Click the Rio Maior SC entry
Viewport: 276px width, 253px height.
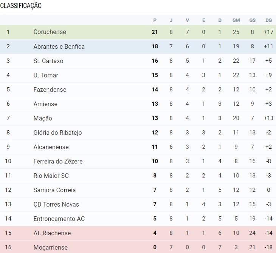[x=51, y=176]
